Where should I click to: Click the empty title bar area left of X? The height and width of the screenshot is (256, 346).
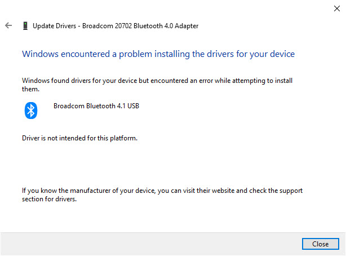click(169, 8)
